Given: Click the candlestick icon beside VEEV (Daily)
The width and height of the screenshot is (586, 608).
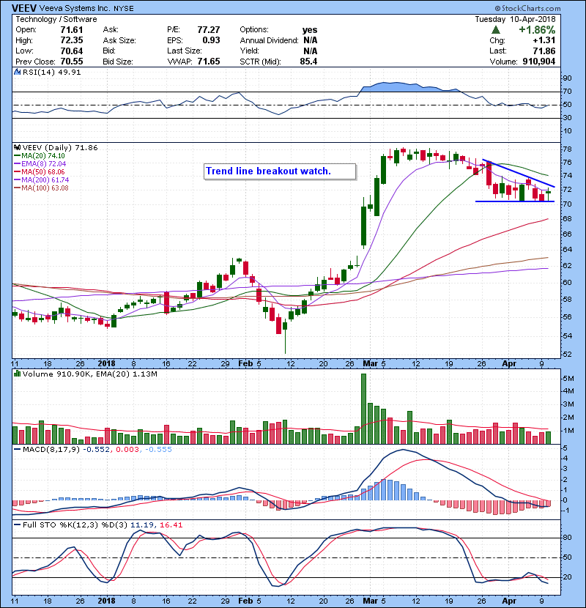Looking at the screenshot, I should click(18, 147).
